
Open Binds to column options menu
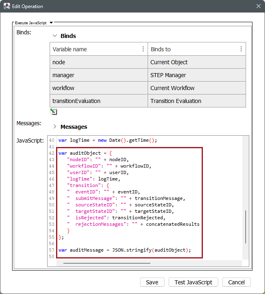241,49
